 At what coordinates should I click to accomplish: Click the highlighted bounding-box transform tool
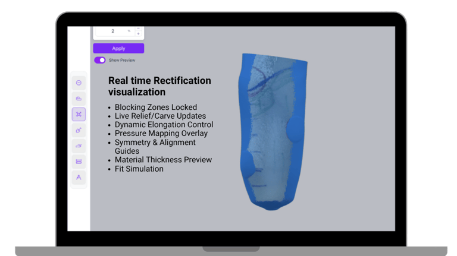tap(79, 114)
